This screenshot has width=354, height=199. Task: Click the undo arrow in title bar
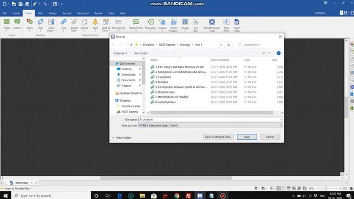(35, 4)
